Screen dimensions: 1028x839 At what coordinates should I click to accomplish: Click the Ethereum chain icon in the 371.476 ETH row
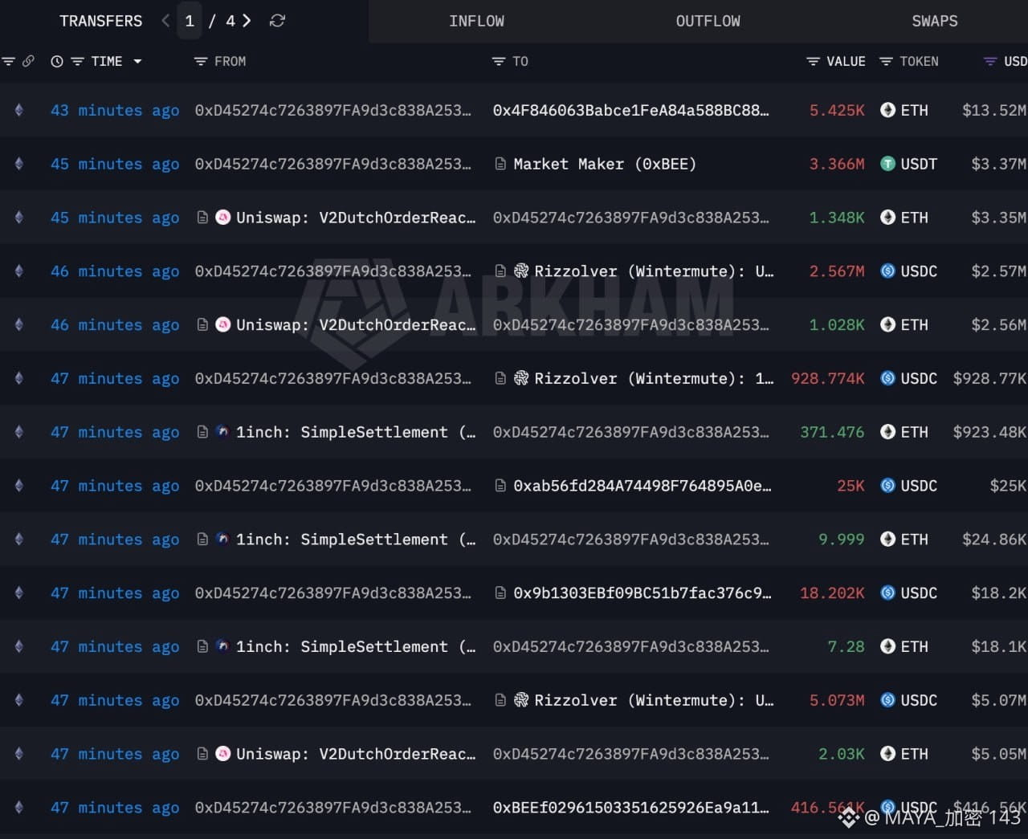pos(19,432)
